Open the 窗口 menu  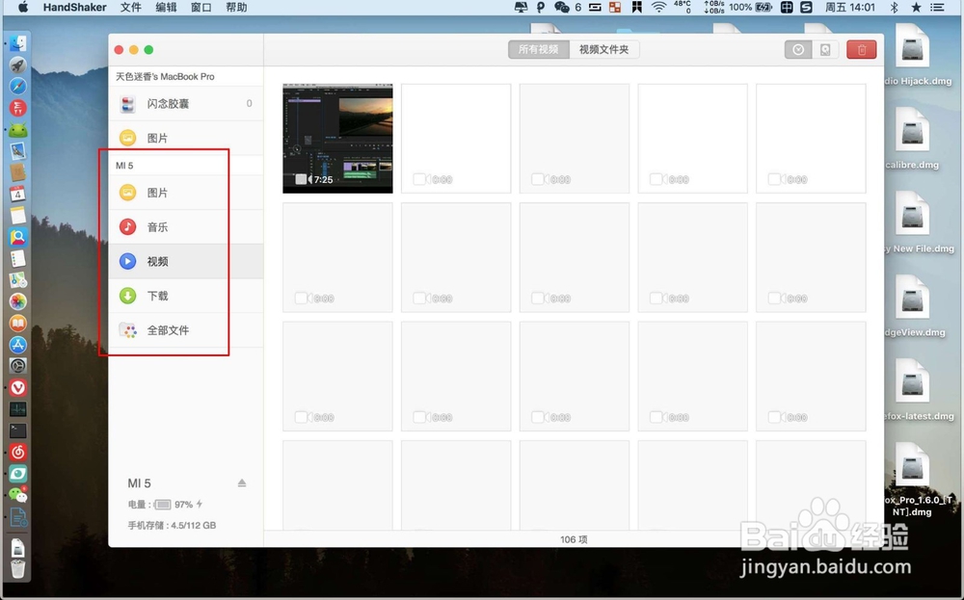(201, 8)
